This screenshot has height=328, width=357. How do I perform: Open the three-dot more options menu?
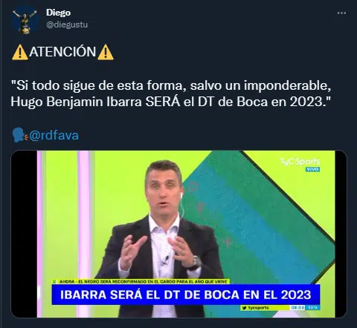(341, 13)
